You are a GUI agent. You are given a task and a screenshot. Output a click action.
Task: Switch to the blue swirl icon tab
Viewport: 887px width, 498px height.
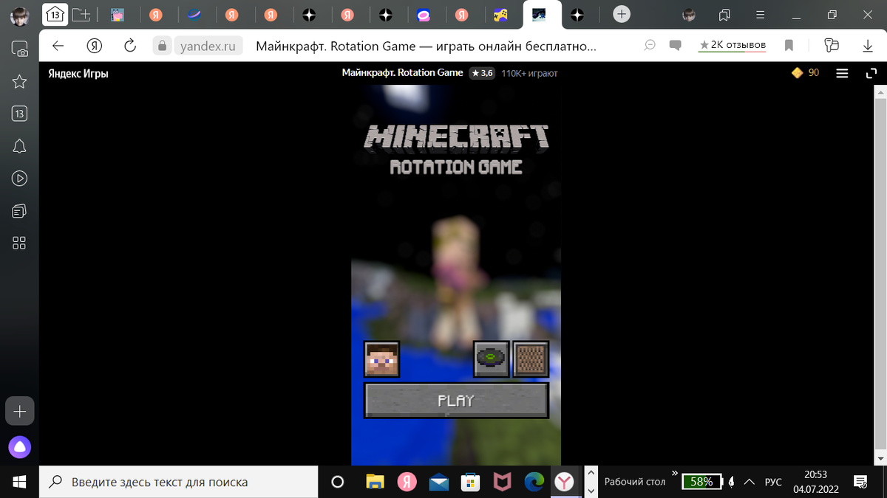tap(194, 14)
